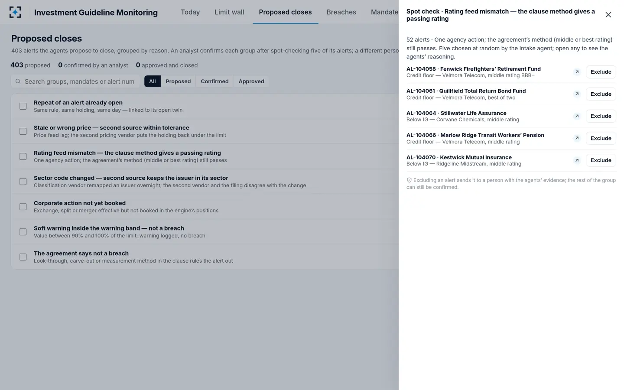Click AL-104070 Kestwick Mutual Insurance title
Screen dimensions: 624x390
[x=459, y=157]
